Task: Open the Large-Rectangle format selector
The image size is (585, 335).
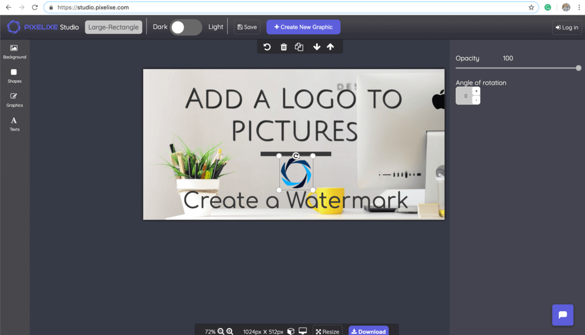Action: (x=114, y=27)
